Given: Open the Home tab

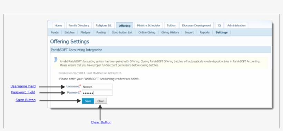Looking at the screenshot, I should pos(58,26).
